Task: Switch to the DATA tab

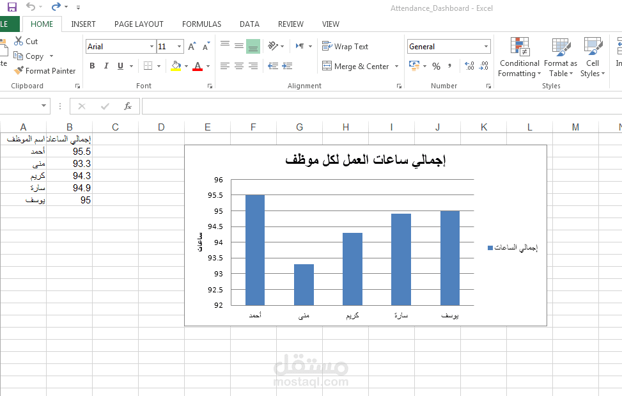Action: pyautogui.click(x=249, y=24)
